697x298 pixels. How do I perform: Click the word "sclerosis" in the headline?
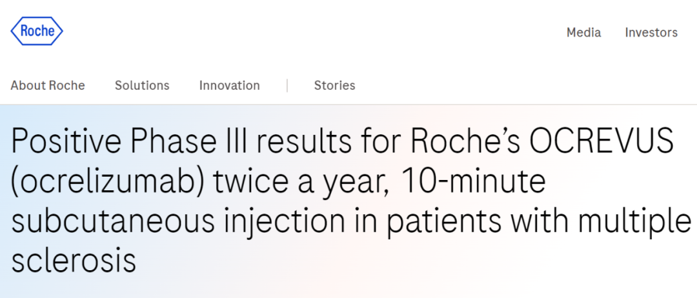pyautogui.click(x=74, y=261)
